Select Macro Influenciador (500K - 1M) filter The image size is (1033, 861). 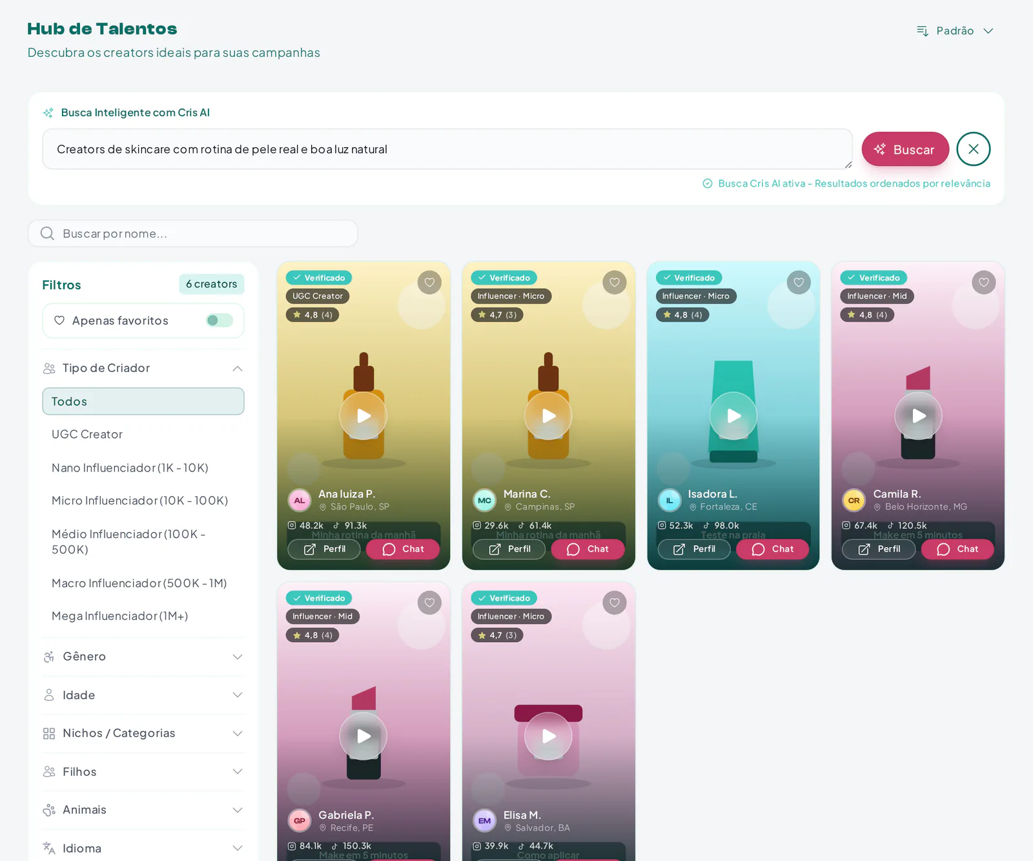(143, 583)
